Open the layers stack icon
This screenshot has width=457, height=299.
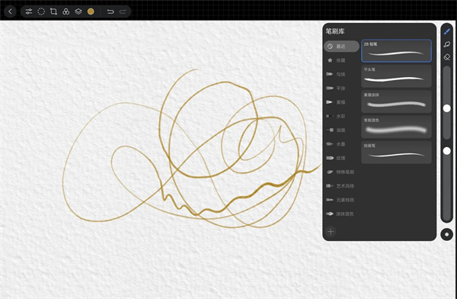click(78, 11)
